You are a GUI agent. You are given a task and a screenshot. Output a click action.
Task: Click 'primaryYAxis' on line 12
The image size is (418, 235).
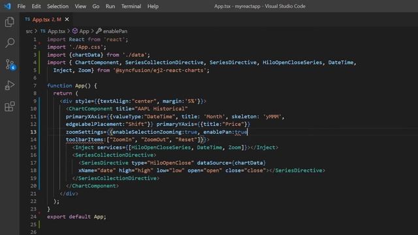(175, 124)
